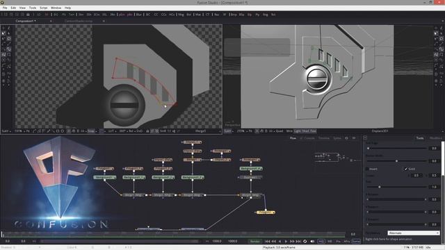Add Rectangle mask via Rct toolbar button
The width and height of the screenshot is (445, 250).
273,15
